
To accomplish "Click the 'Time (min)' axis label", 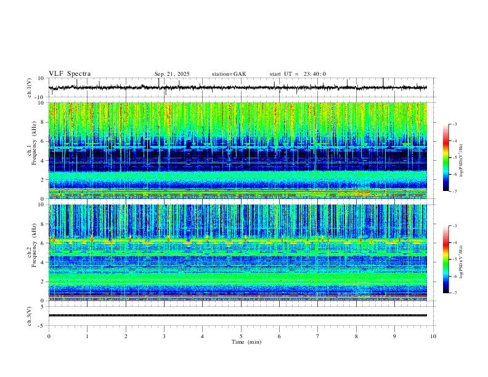I will click(x=246, y=342).
